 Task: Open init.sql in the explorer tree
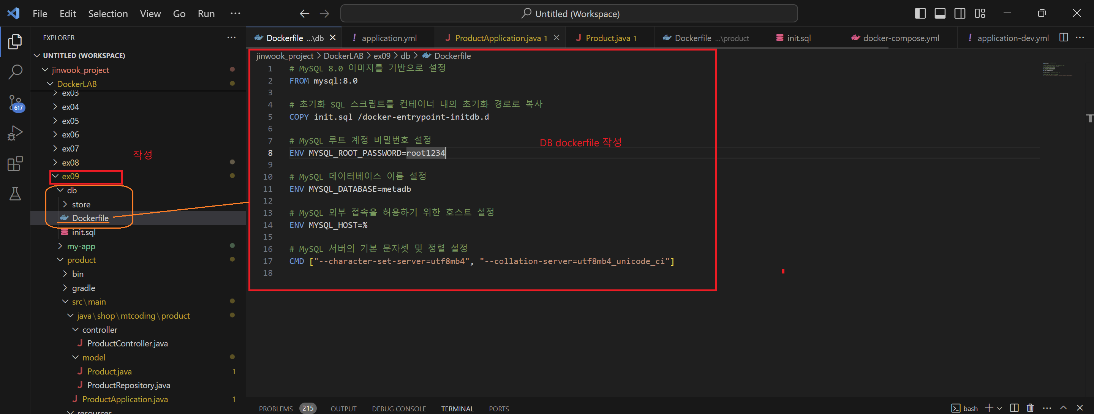[x=84, y=232]
